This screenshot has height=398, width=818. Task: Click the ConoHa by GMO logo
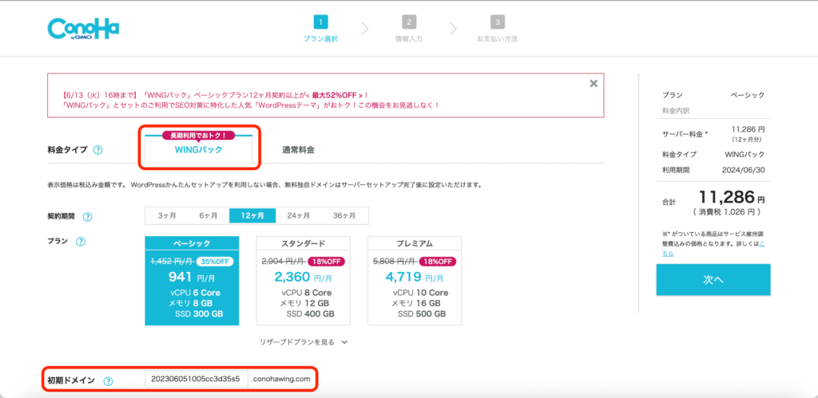tap(83, 30)
